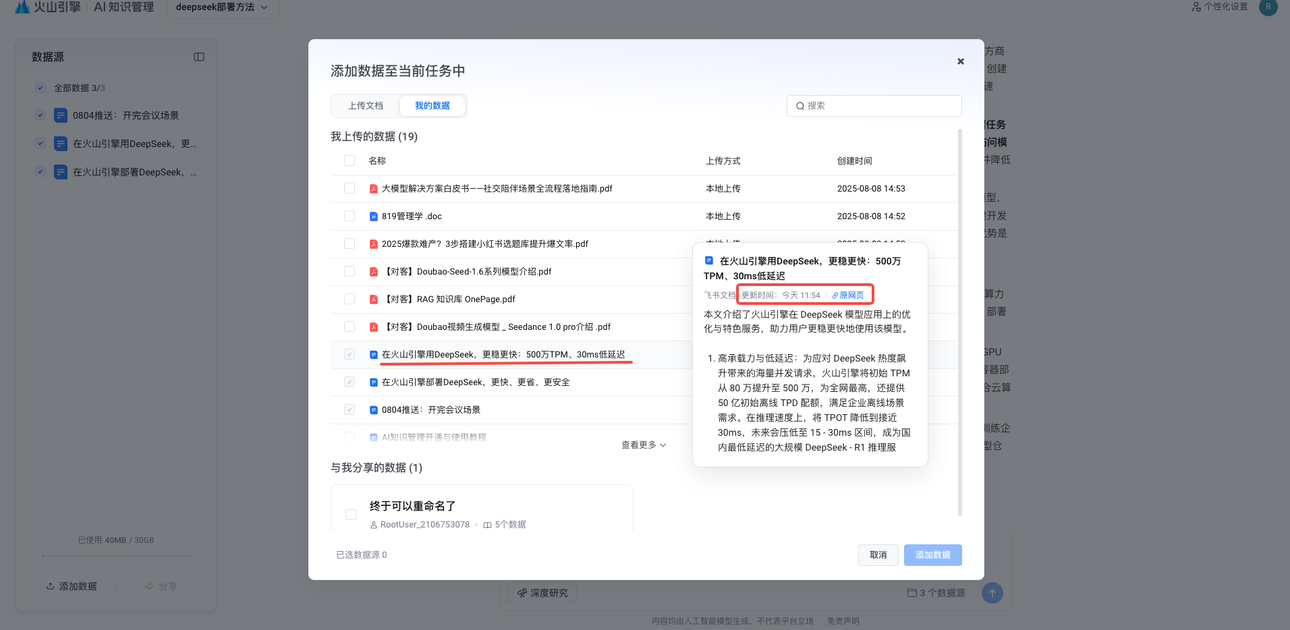Expand the list with 查看更多
This screenshot has width=1290, height=630.
click(643, 445)
